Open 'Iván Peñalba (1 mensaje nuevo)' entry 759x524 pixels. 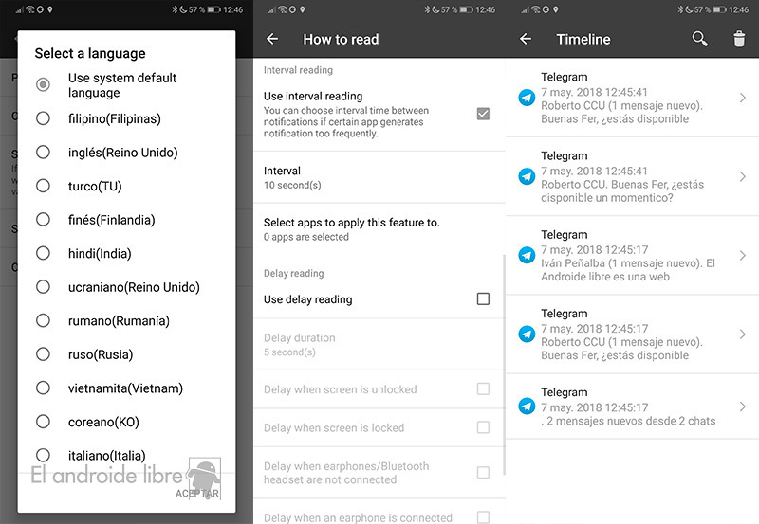632,255
